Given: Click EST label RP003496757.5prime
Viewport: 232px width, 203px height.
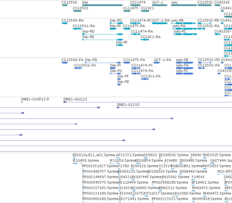Looking at the screenshot, I should point(100,172).
